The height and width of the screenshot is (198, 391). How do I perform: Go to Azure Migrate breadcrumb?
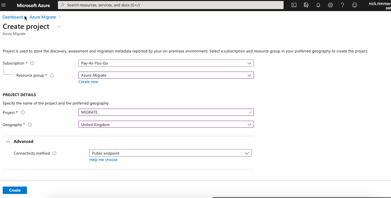[x=43, y=17]
